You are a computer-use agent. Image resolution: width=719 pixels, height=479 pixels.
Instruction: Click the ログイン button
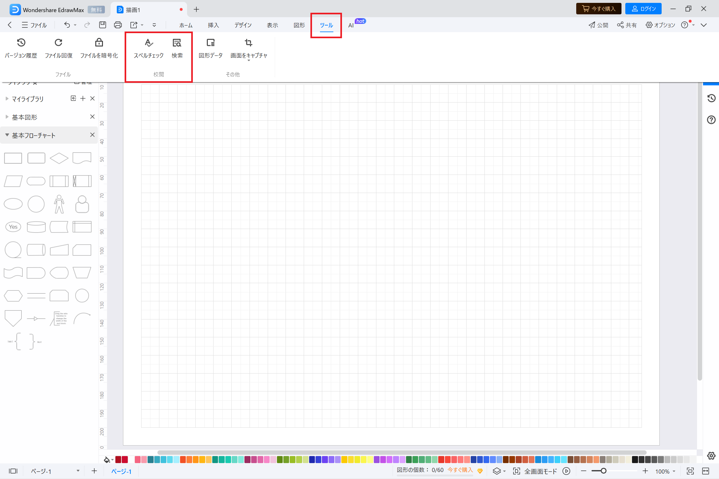point(643,9)
